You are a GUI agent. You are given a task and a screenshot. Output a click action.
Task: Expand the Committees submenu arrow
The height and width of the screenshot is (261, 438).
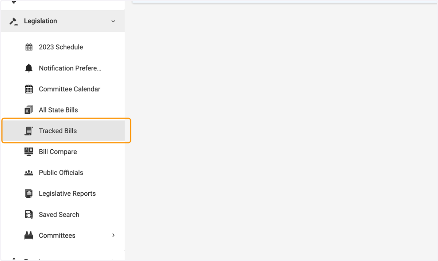pyautogui.click(x=114, y=235)
